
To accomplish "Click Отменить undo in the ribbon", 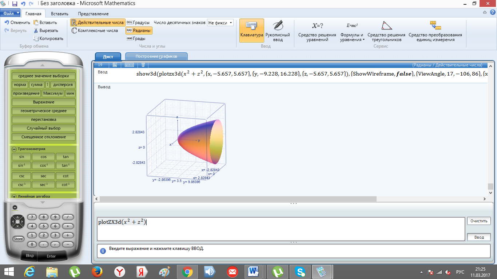I will [17, 23].
